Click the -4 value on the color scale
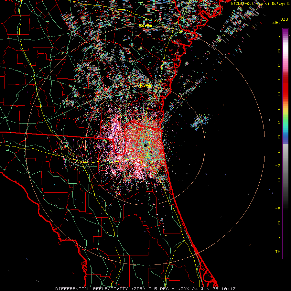 click(278, 194)
